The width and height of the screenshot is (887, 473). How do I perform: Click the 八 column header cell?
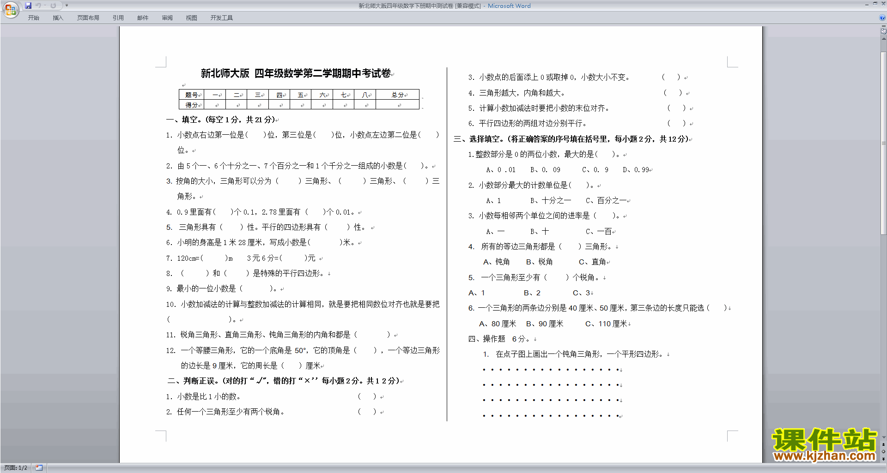365,95
